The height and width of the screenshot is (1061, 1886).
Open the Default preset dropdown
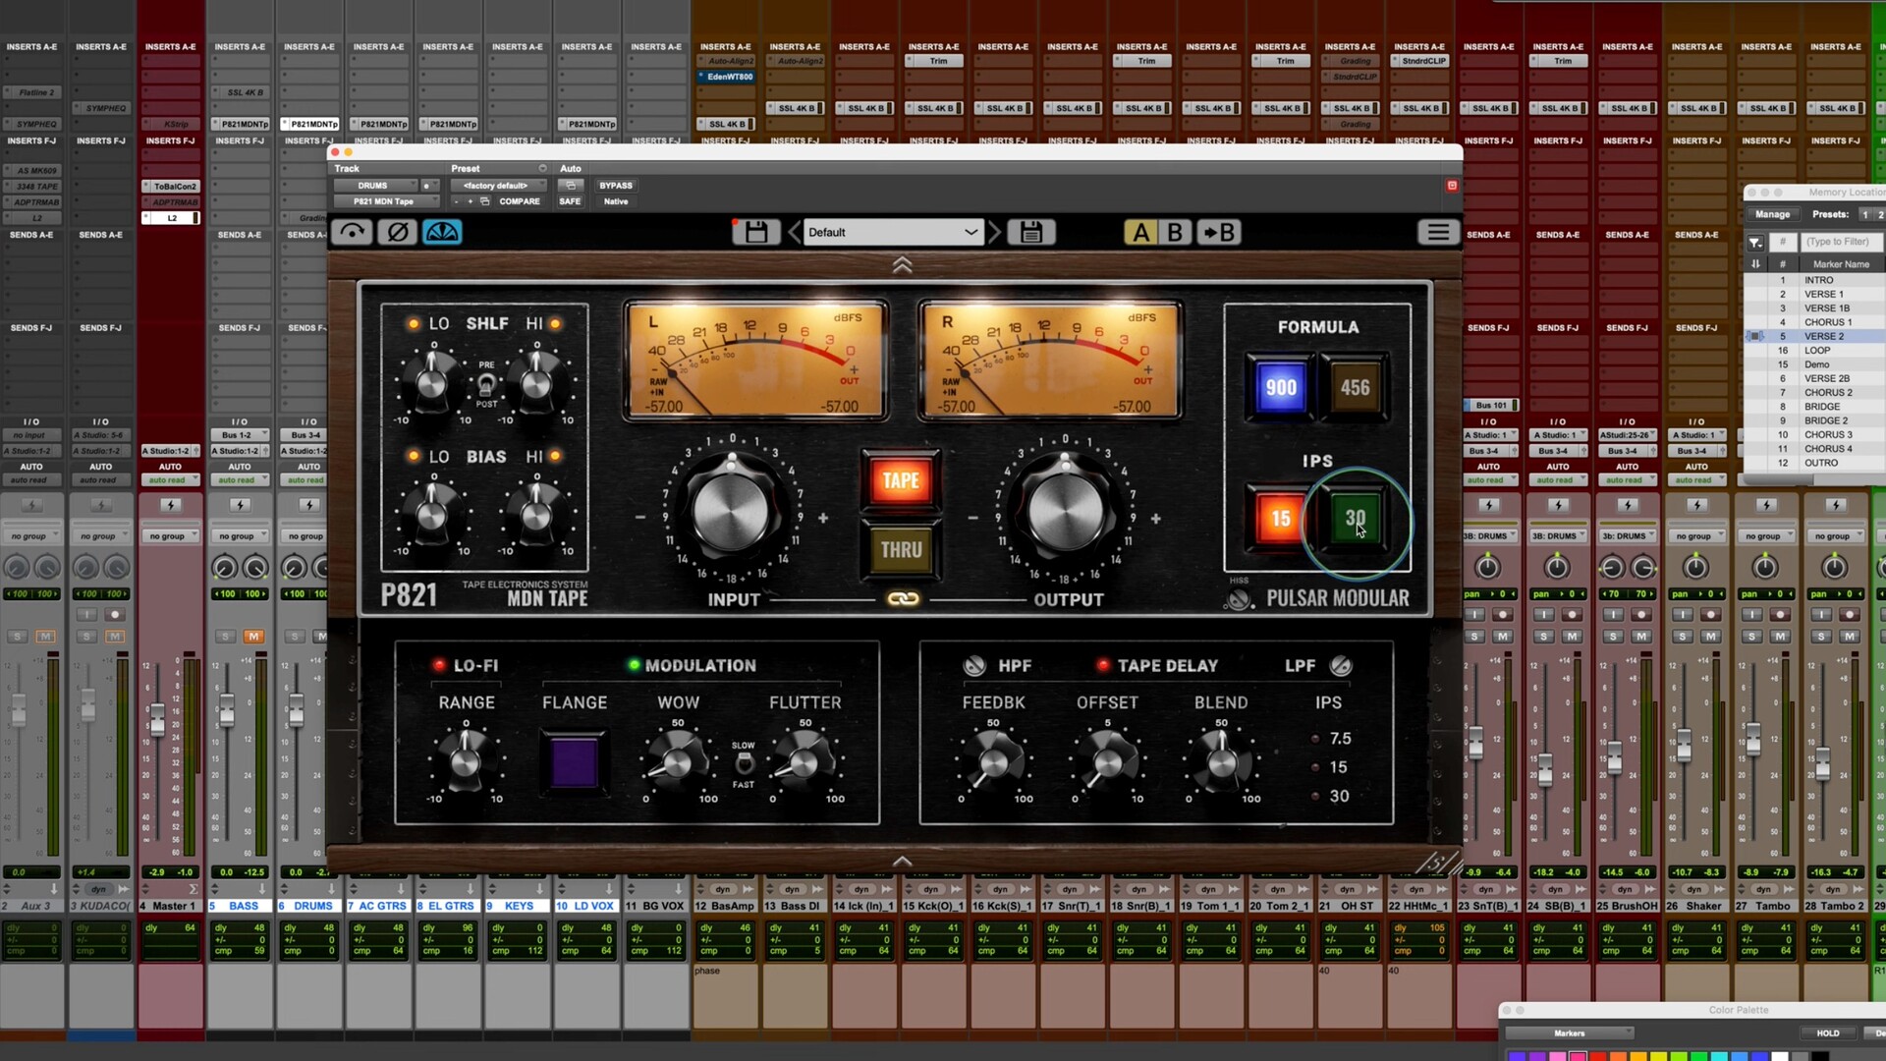pos(892,232)
